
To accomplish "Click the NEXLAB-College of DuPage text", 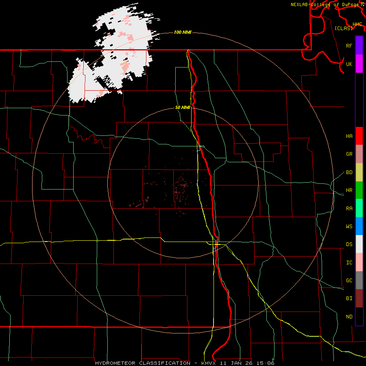I will click(x=325, y=4).
